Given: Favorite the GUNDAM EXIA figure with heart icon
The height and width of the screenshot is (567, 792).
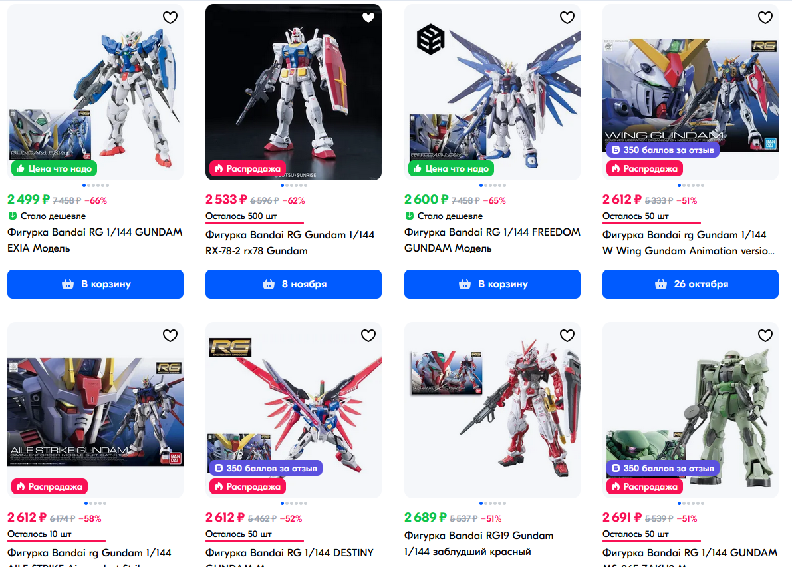Looking at the screenshot, I should click(x=170, y=18).
